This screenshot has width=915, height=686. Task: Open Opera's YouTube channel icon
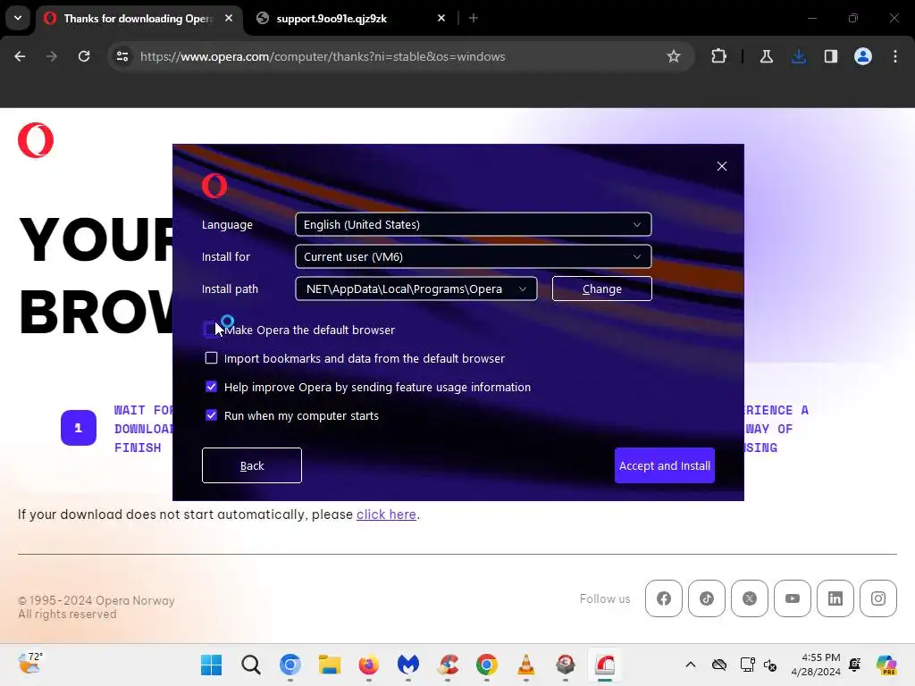pos(793,598)
